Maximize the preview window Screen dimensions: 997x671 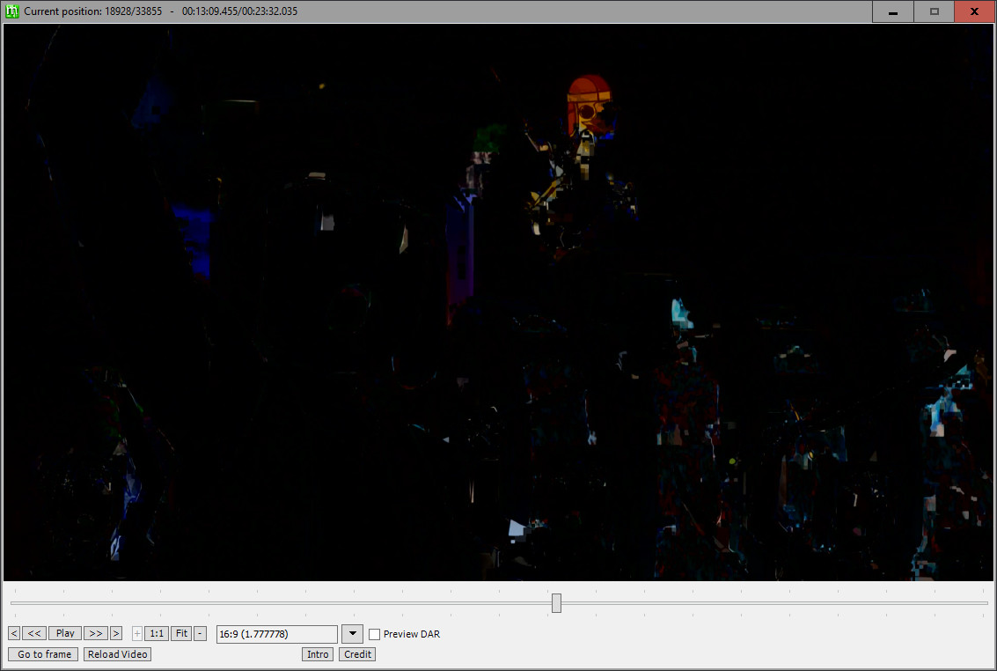[x=934, y=11]
